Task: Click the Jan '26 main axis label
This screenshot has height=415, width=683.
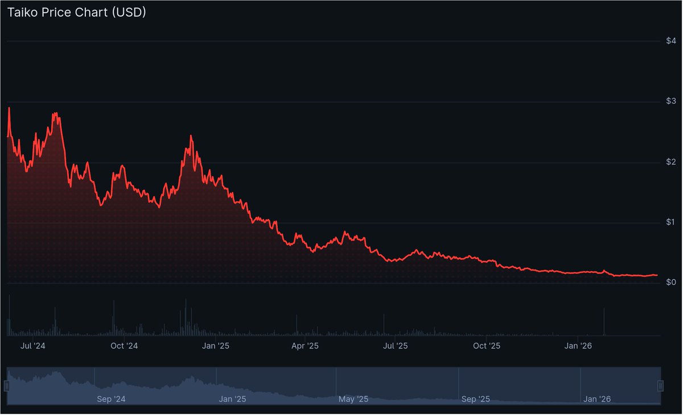Action: click(x=578, y=345)
